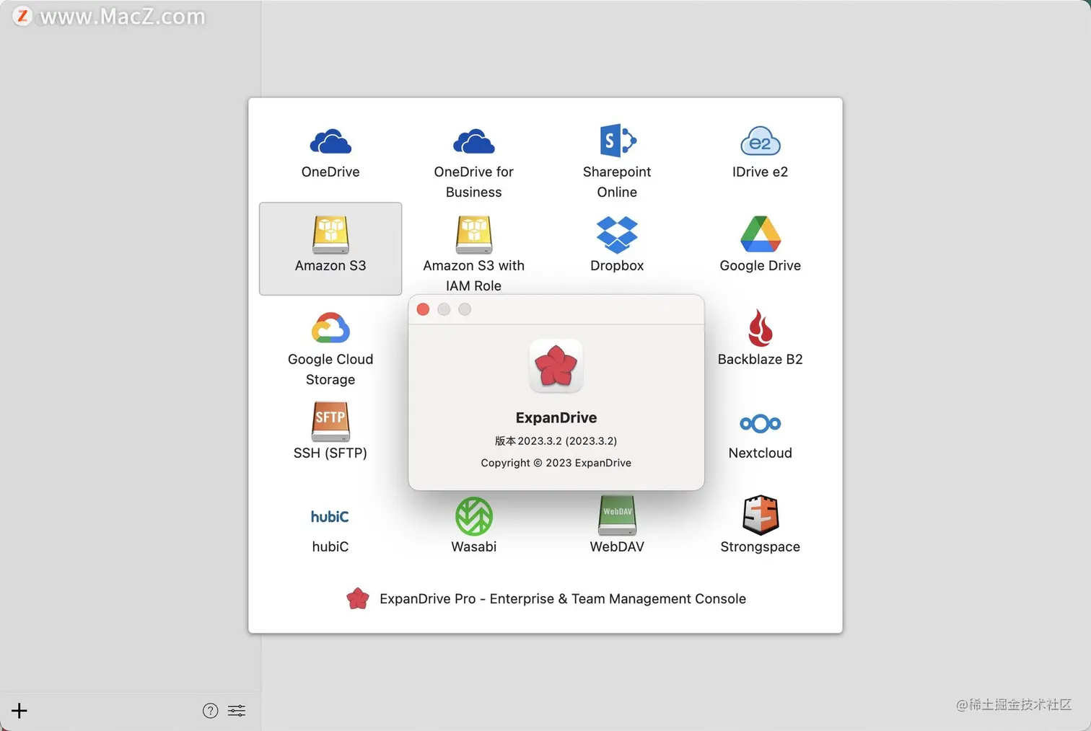Choose the WebDAV drive icon

pyautogui.click(x=618, y=515)
